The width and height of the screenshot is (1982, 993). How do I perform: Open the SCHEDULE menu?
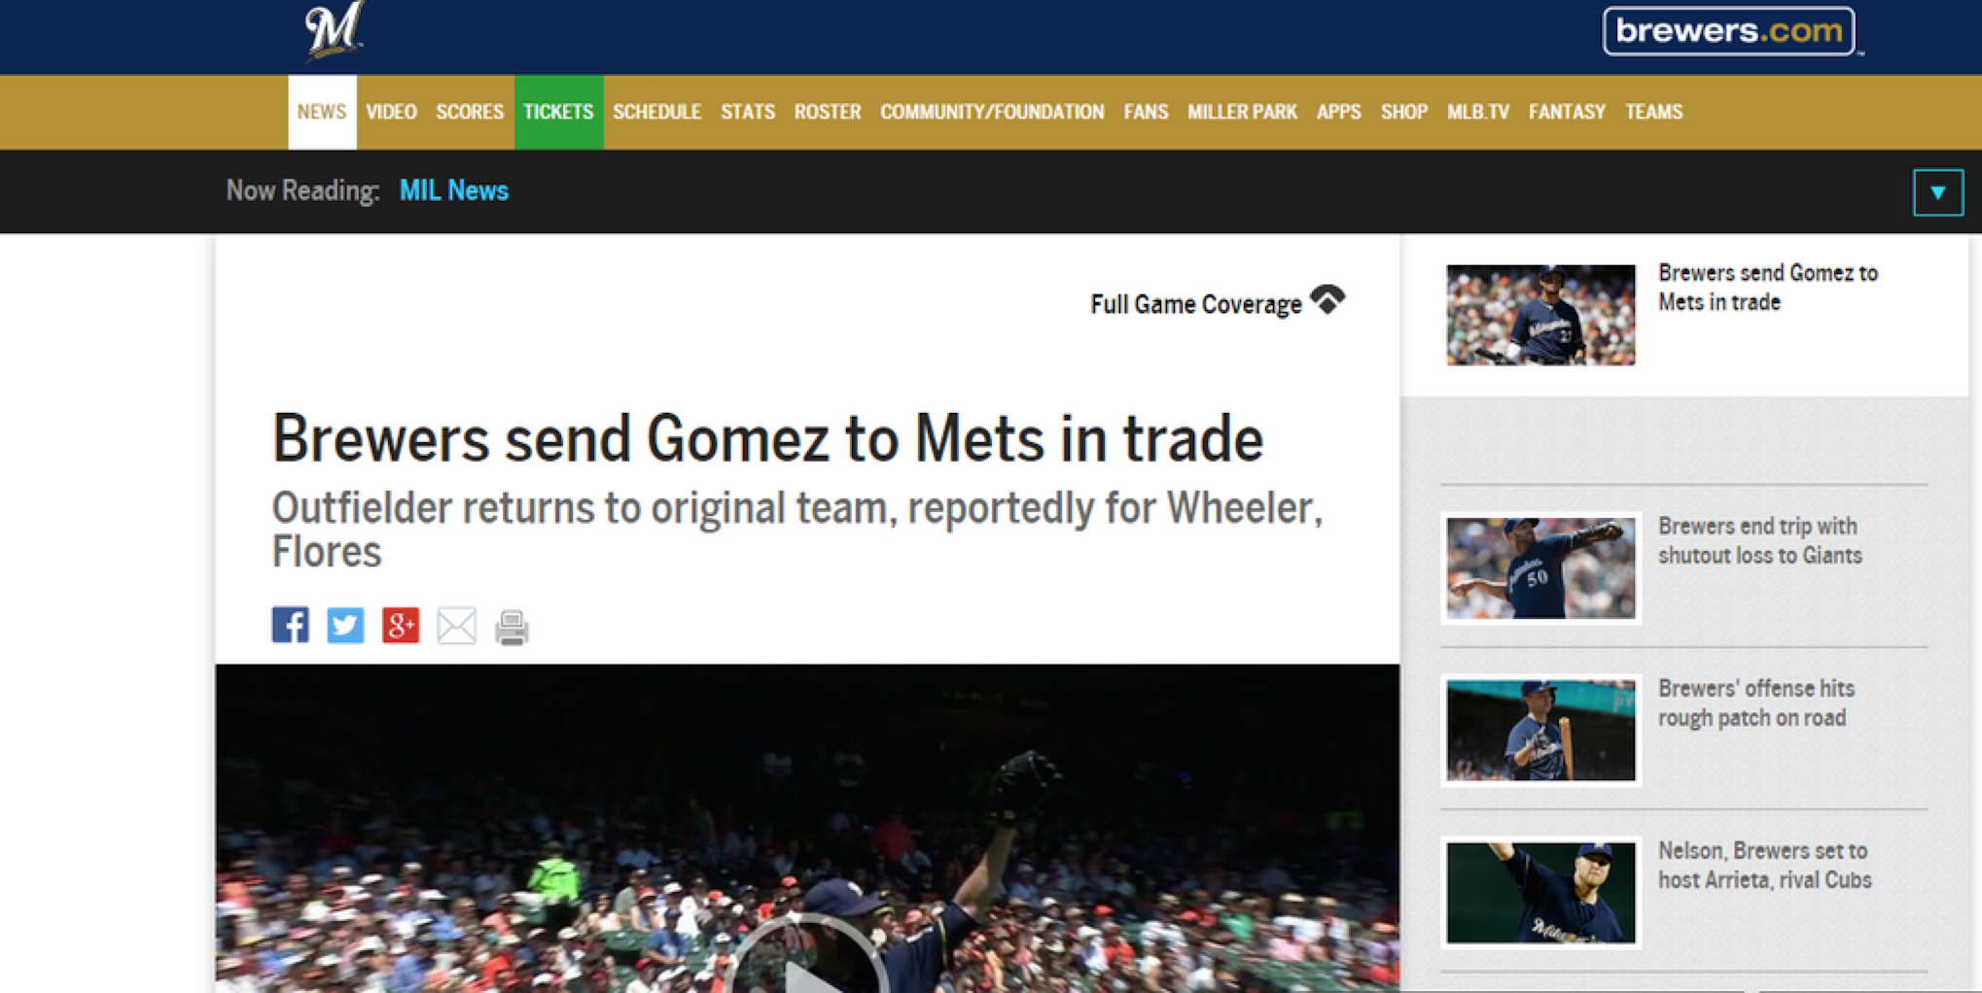click(656, 112)
